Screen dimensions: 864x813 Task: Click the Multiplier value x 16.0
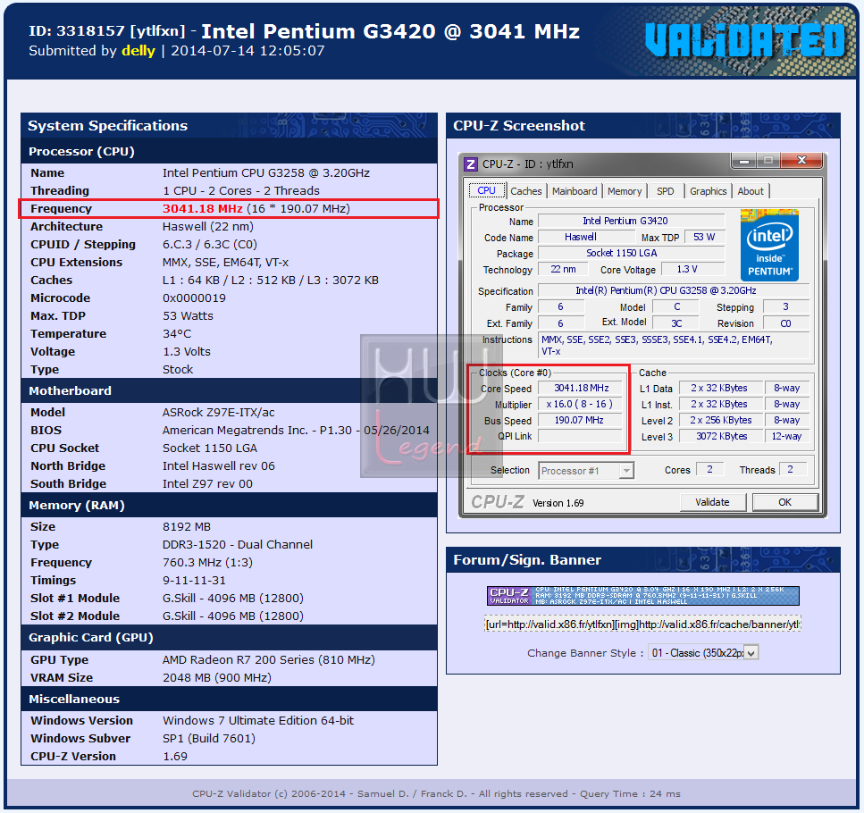[x=582, y=404]
